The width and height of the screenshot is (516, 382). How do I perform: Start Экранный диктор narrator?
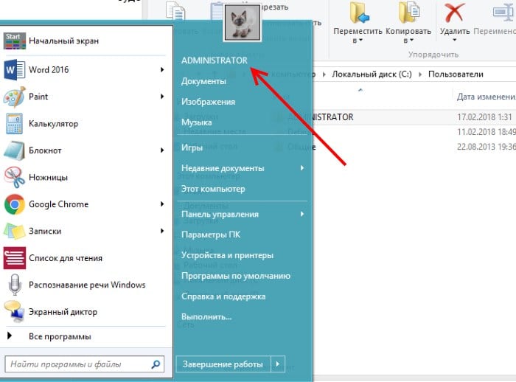coord(64,311)
